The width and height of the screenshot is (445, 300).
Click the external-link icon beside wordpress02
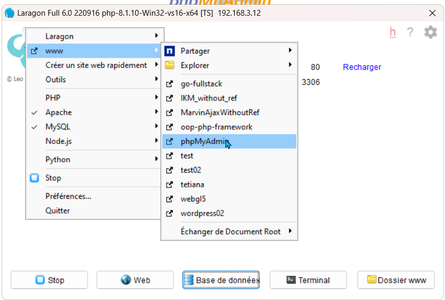pyautogui.click(x=169, y=214)
